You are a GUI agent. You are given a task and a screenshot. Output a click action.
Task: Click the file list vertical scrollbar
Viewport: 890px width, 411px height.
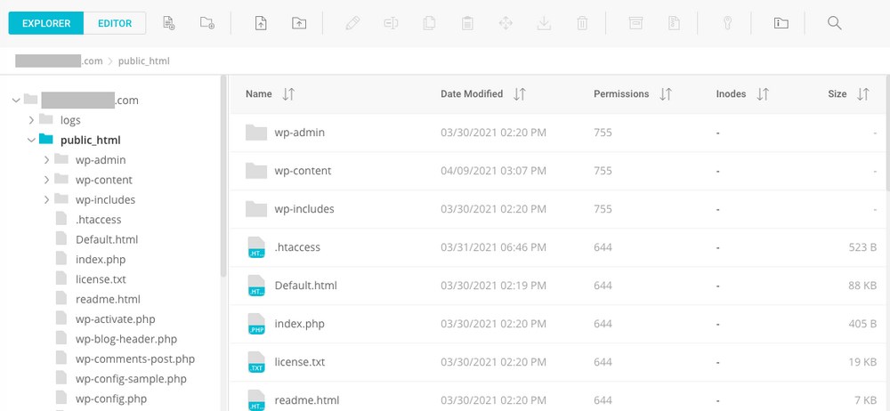click(887, 133)
